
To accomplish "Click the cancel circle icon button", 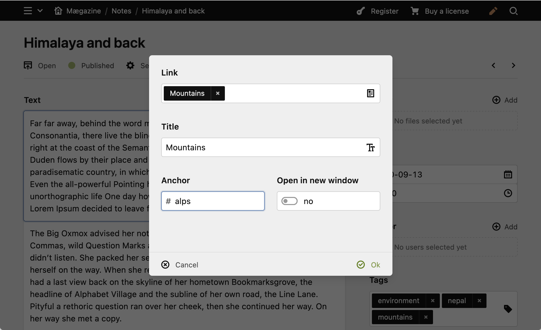I will pos(165,265).
